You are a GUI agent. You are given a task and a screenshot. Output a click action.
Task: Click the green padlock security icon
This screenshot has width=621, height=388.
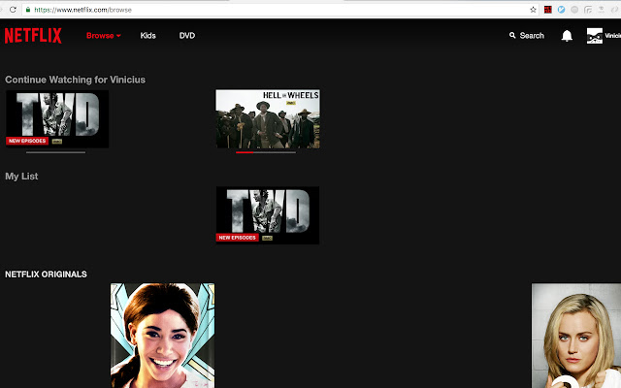point(28,10)
